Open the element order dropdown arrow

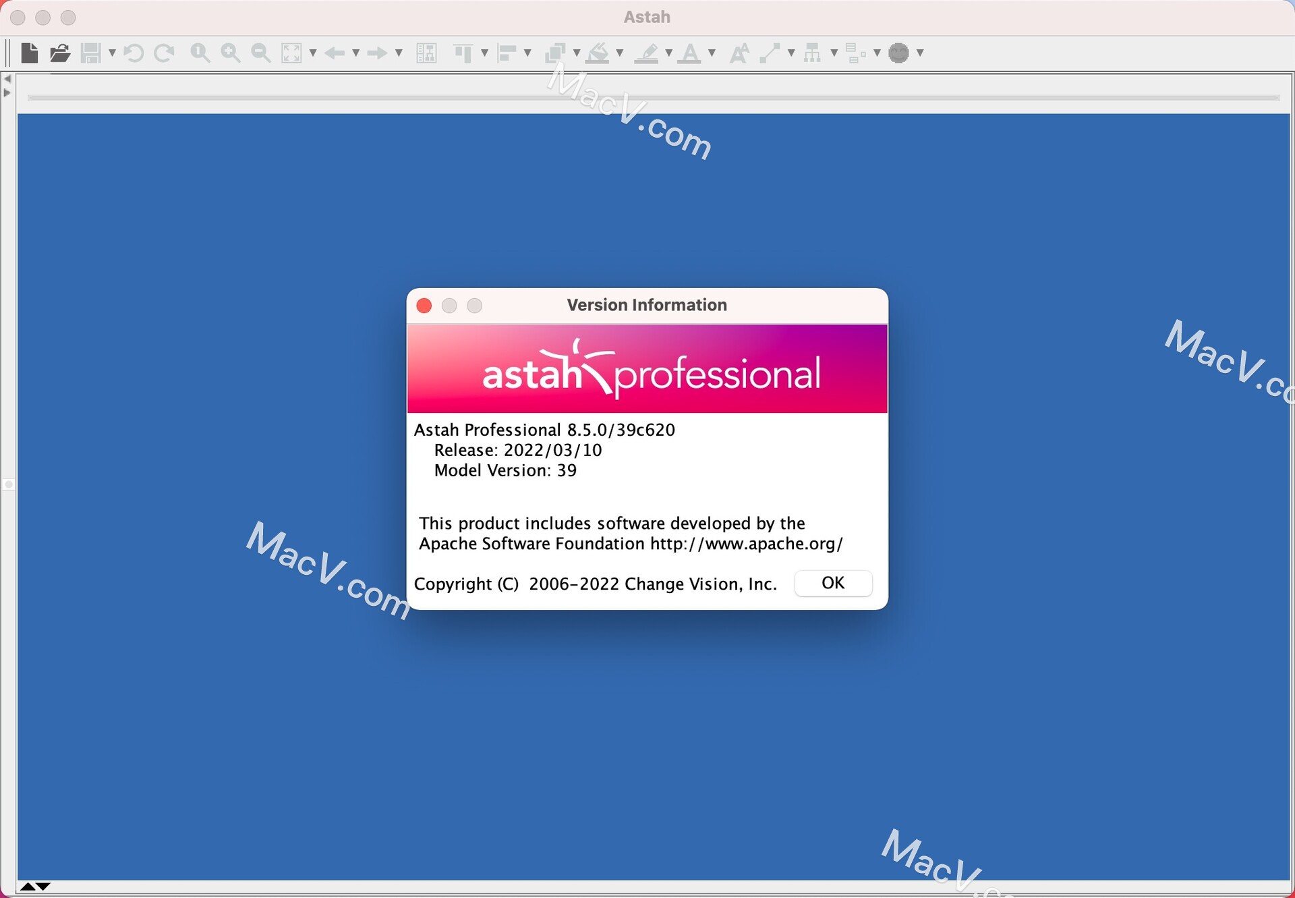577,53
